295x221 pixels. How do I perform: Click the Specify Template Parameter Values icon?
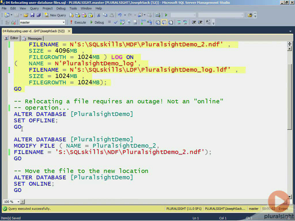click(x=208, y=22)
